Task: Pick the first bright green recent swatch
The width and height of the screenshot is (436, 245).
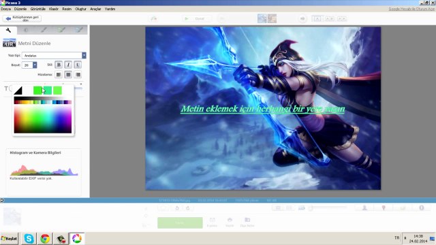Action: pos(37,91)
